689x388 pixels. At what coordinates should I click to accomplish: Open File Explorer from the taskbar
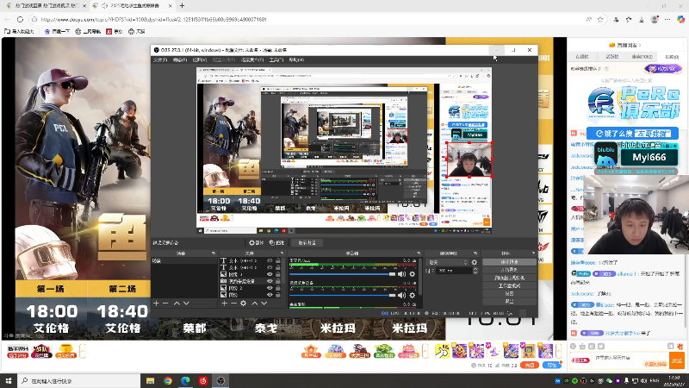tap(150, 381)
